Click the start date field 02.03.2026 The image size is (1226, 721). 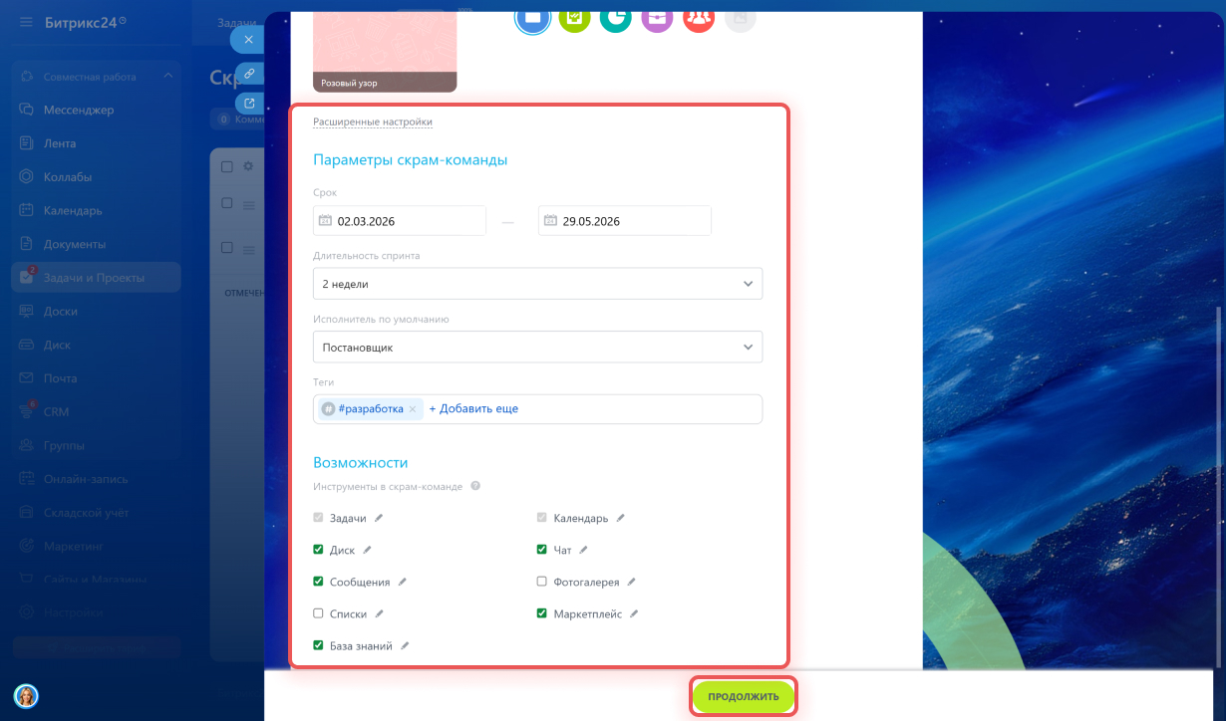click(x=399, y=221)
